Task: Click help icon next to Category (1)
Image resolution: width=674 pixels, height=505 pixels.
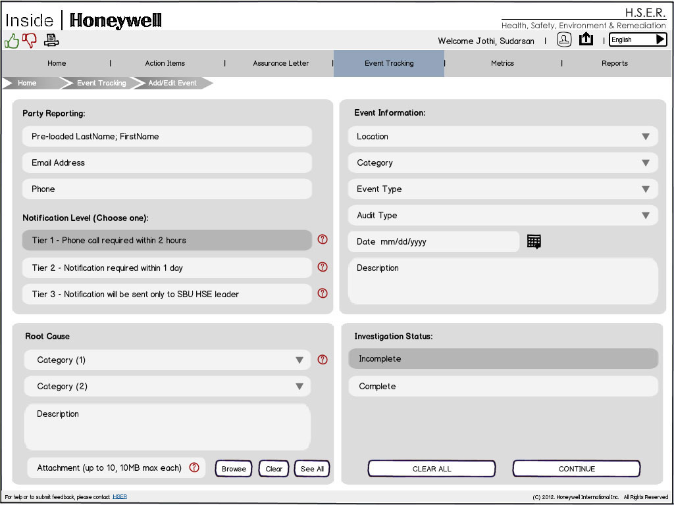Action: click(323, 360)
